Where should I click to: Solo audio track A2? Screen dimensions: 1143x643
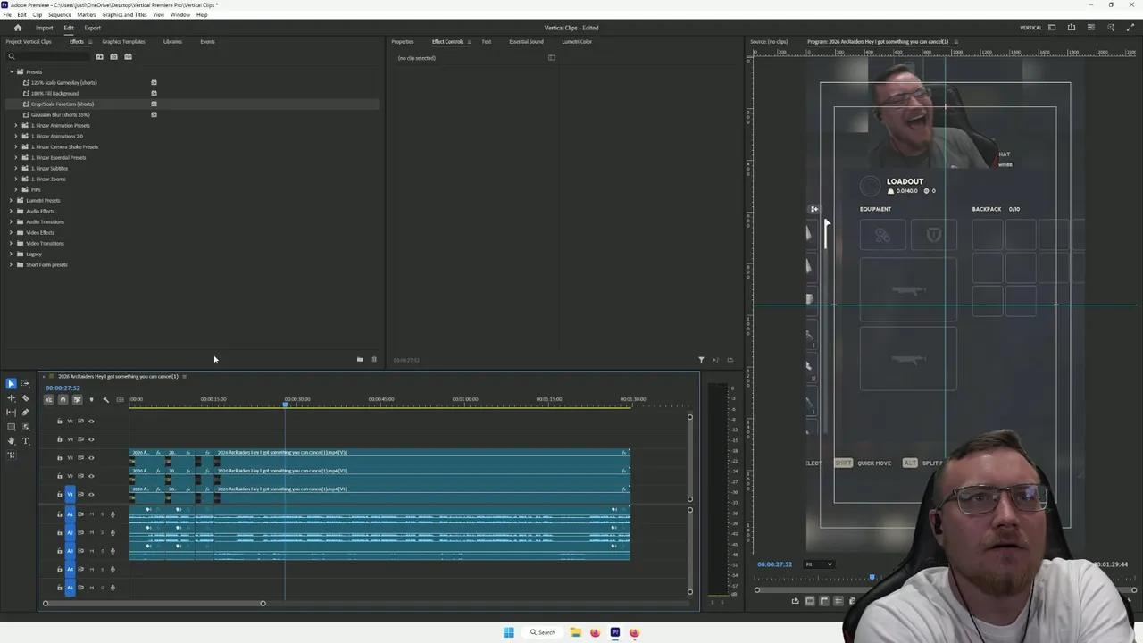point(102,532)
